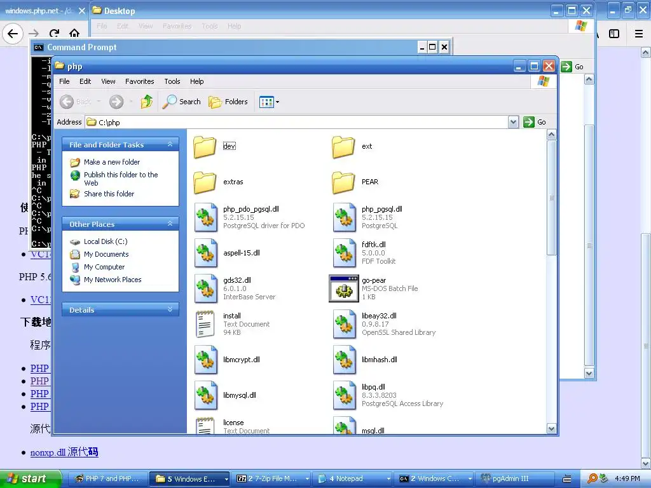Click Share this folder task
Image resolution: width=651 pixels, height=488 pixels.
tap(109, 194)
